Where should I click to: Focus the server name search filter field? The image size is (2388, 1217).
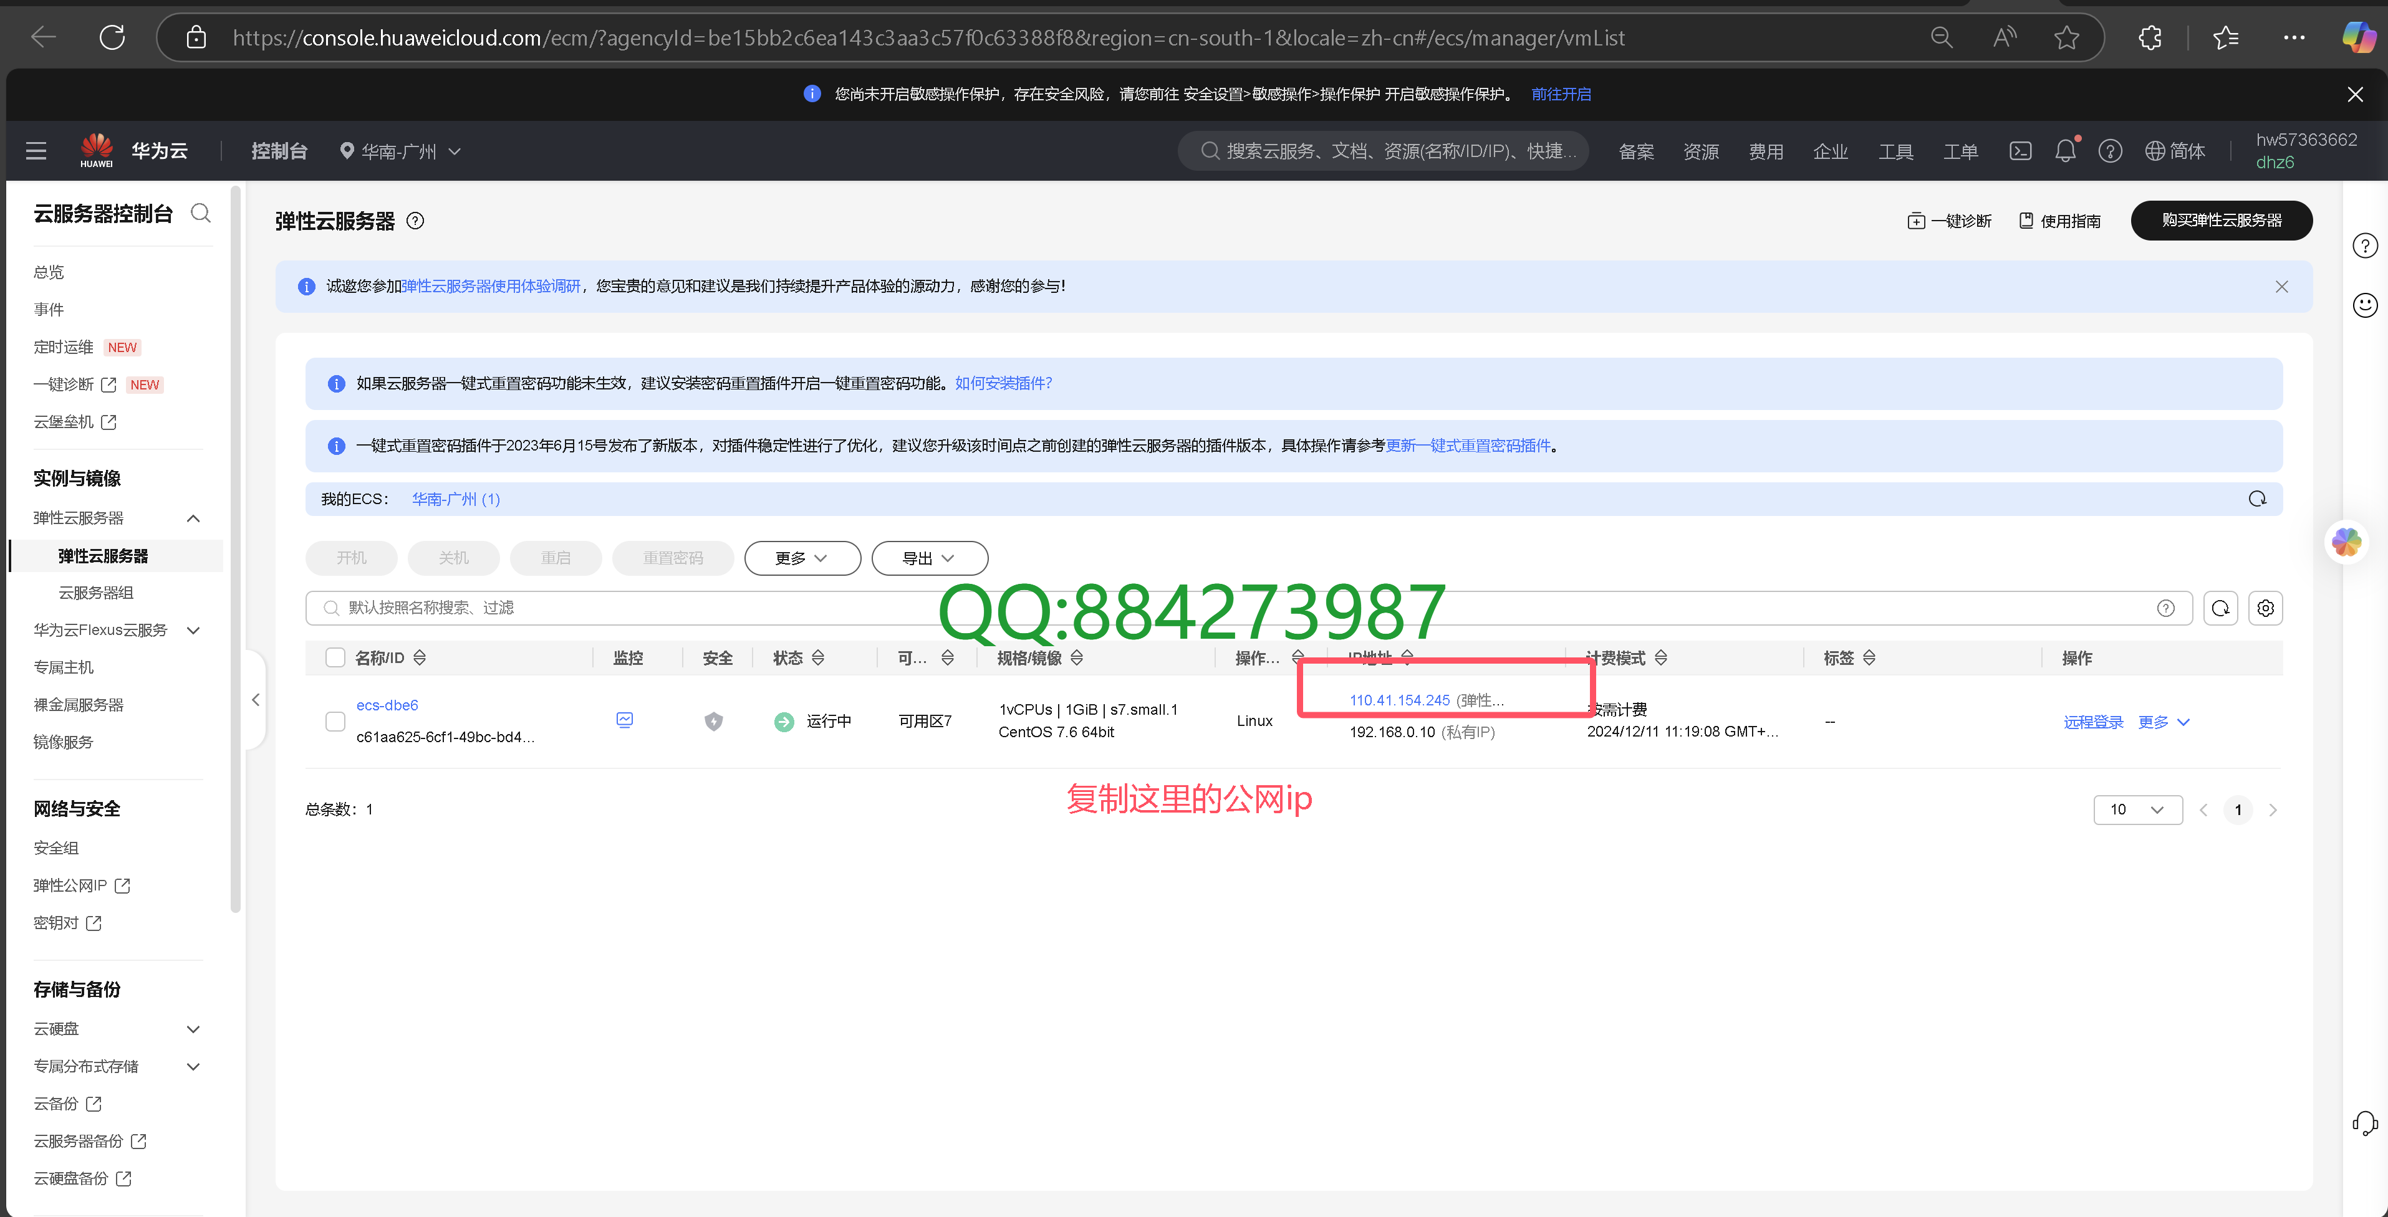[1249, 608]
